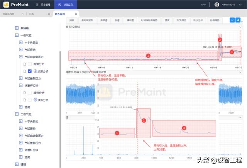Image resolution: width=247 pixels, height=168 pixels.
Task: Check 趋势分析 under 活塞杆位移
Action: coord(30,93)
